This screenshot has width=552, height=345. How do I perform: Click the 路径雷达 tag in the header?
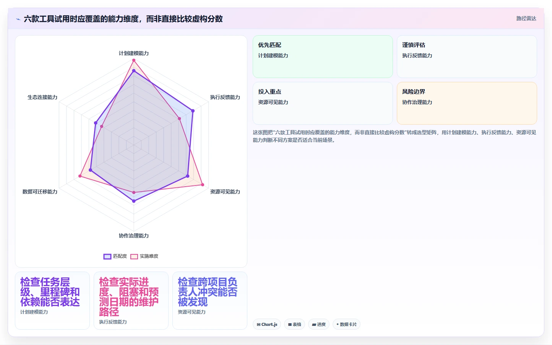(x=526, y=18)
